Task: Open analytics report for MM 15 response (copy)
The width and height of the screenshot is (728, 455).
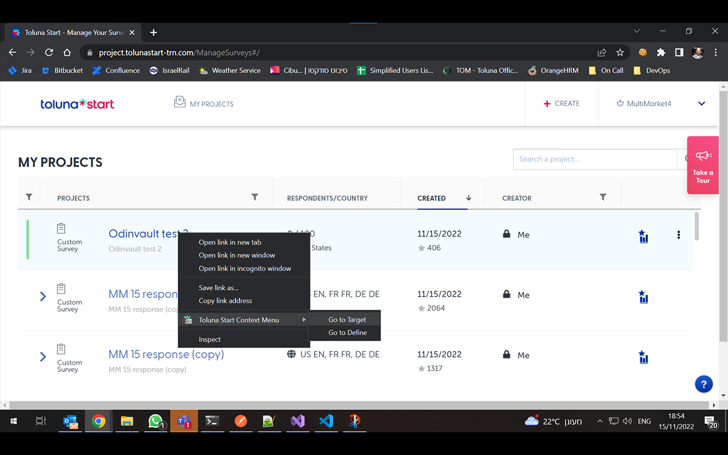Action: (x=643, y=357)
